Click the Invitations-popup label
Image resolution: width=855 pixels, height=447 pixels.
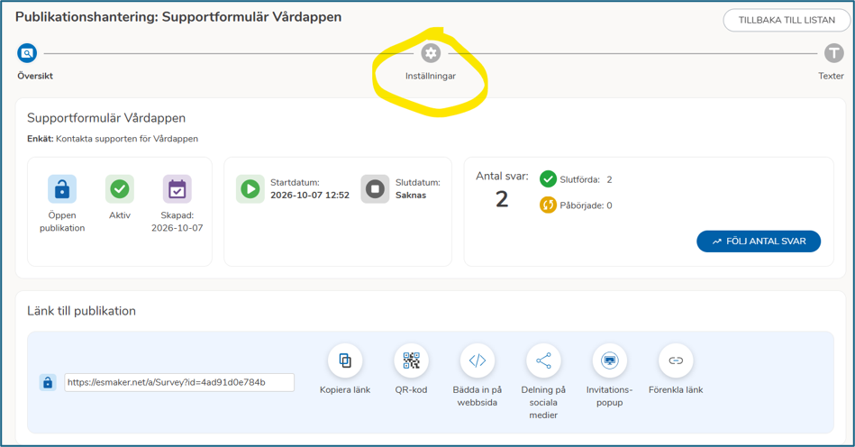(610, 397)
